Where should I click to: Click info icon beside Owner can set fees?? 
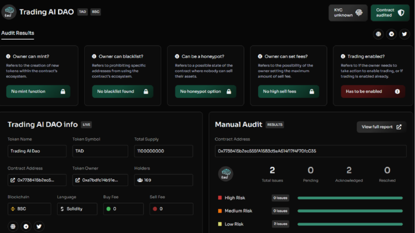(x=260, y=56)
